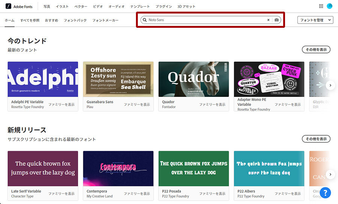Screen dimensions: 338x204
Task: Open the P22 Albers preview image
Action: (269, 168)
